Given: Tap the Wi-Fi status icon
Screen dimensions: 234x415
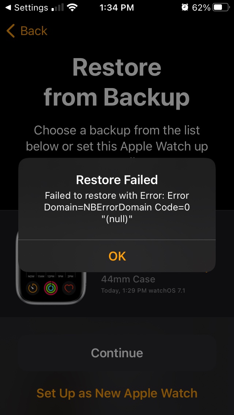Looking at the screenshot, I should (x=72, y=7).
